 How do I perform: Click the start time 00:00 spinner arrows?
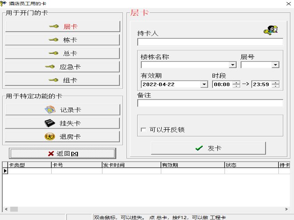click(236, 84)
